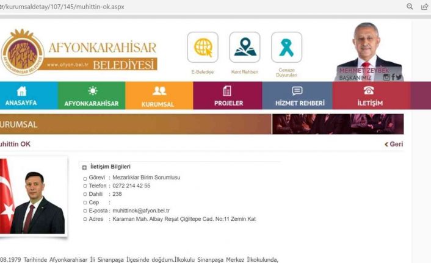Click the browser zoom magnifier icon

(x=410, y=6)
